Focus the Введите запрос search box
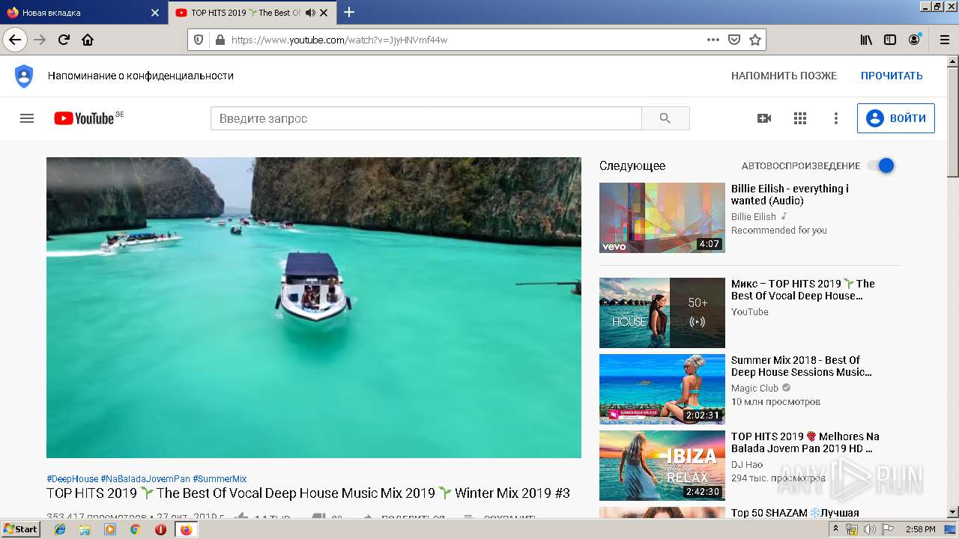The image size is (959, 539). pyautogui.click(x=426, y=118)
